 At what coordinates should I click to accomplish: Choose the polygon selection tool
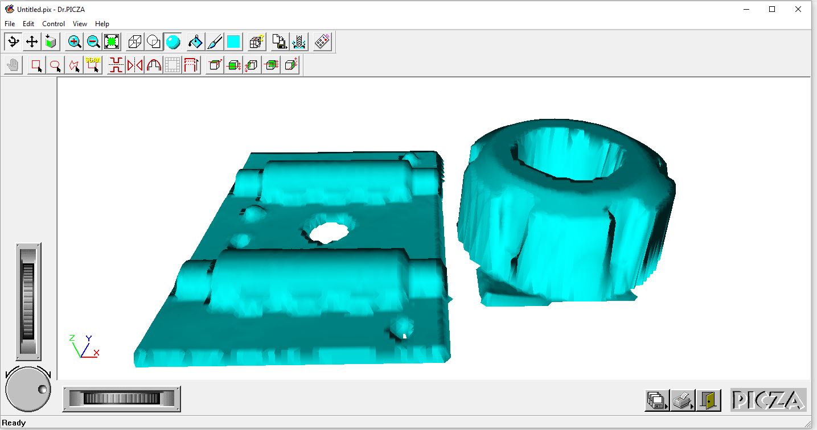tap(74, 65)
